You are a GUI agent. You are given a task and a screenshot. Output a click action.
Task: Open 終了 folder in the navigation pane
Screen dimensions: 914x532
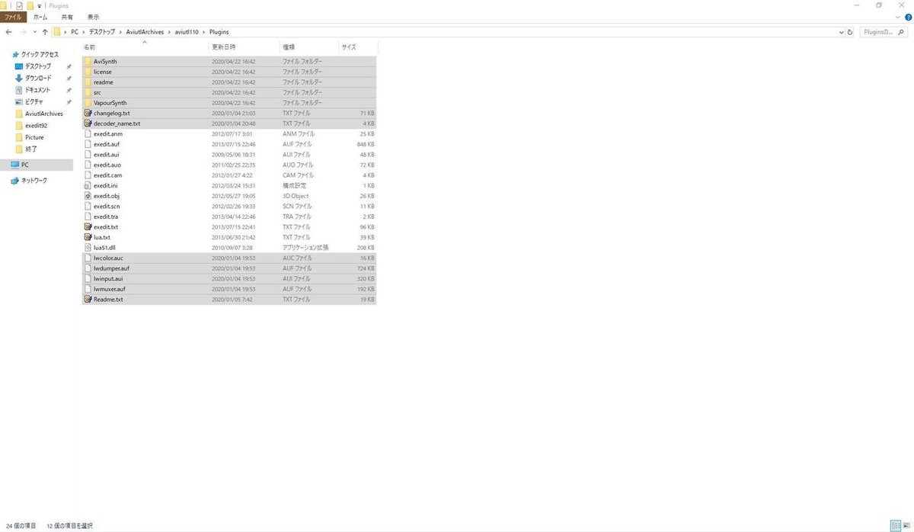(26, 149)
